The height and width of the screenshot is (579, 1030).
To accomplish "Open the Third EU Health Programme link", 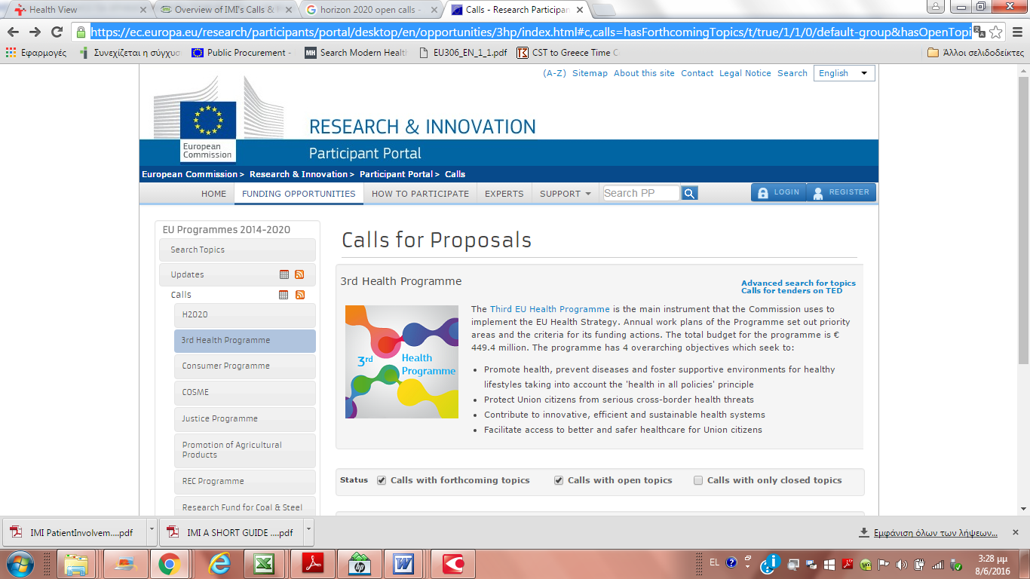I will click(550, 309).
